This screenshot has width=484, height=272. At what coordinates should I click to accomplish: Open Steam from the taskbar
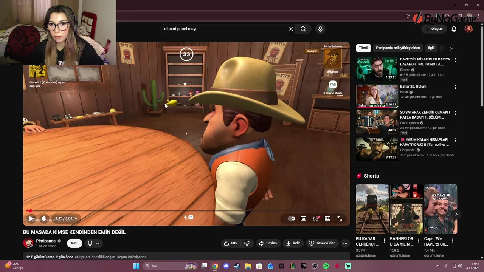[237, 266]
